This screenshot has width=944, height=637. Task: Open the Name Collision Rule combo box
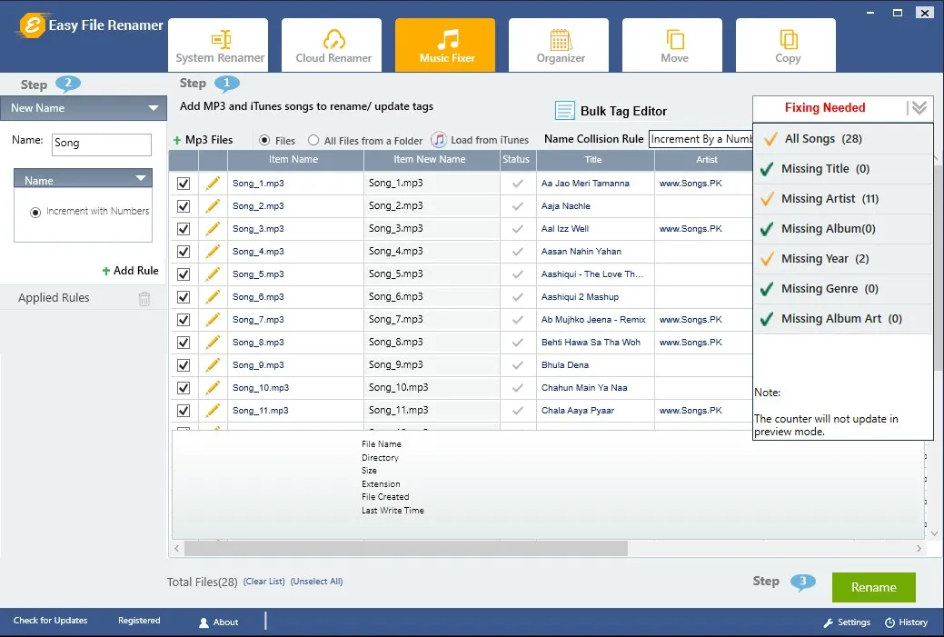point(701,139)
